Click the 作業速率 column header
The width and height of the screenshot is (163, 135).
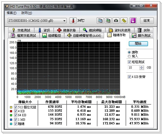52,102
